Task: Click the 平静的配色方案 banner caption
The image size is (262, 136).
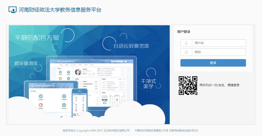Action: pyautogui.click(x=37, y=38)
